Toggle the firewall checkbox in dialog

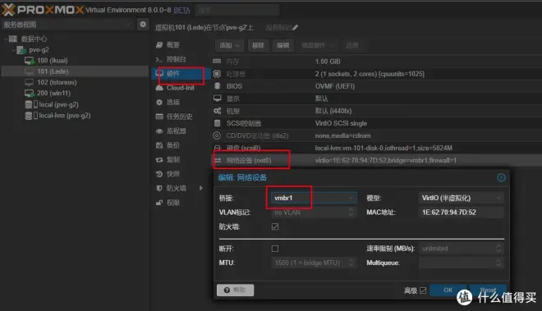[x=275, y=226]
